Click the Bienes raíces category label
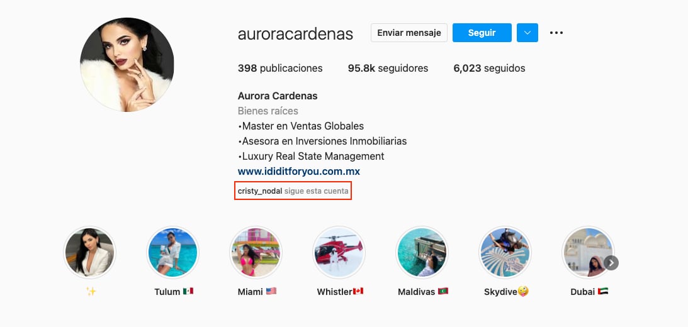 [268, 111]
